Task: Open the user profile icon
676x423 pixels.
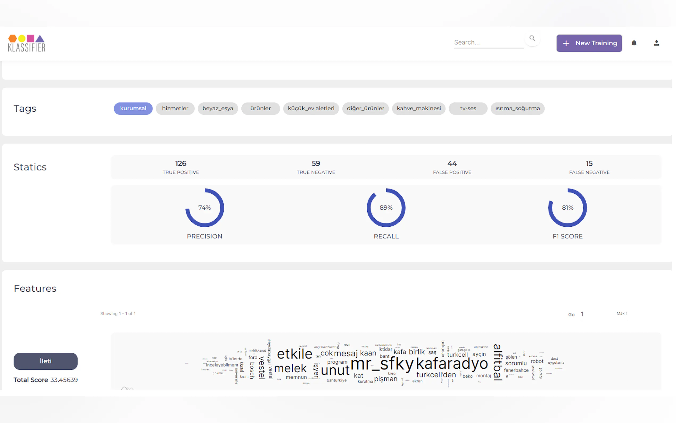Action: pos(656,43)
